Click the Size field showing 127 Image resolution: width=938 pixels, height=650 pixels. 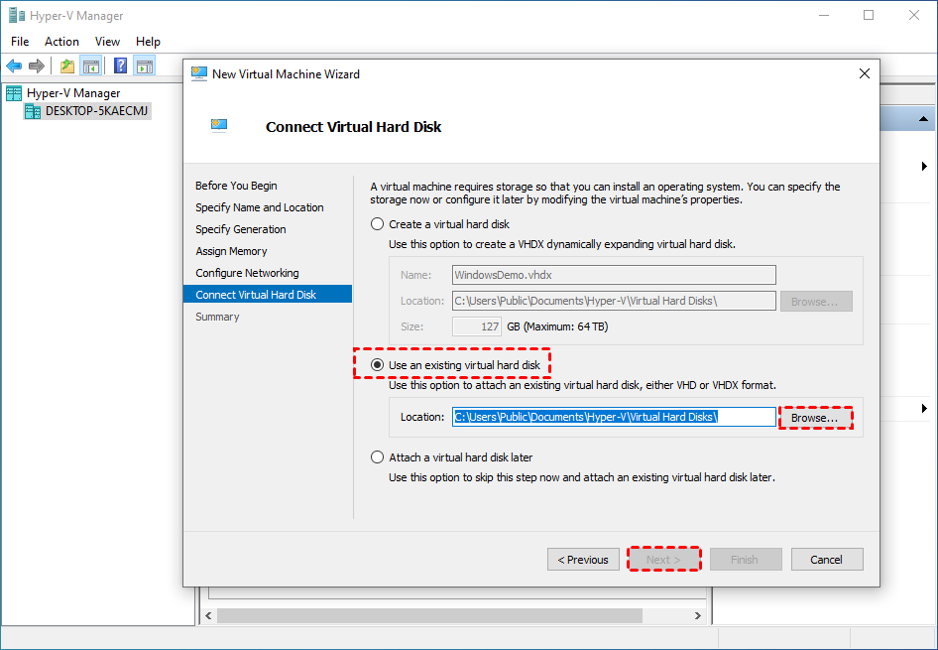click(x=477, y=326)
